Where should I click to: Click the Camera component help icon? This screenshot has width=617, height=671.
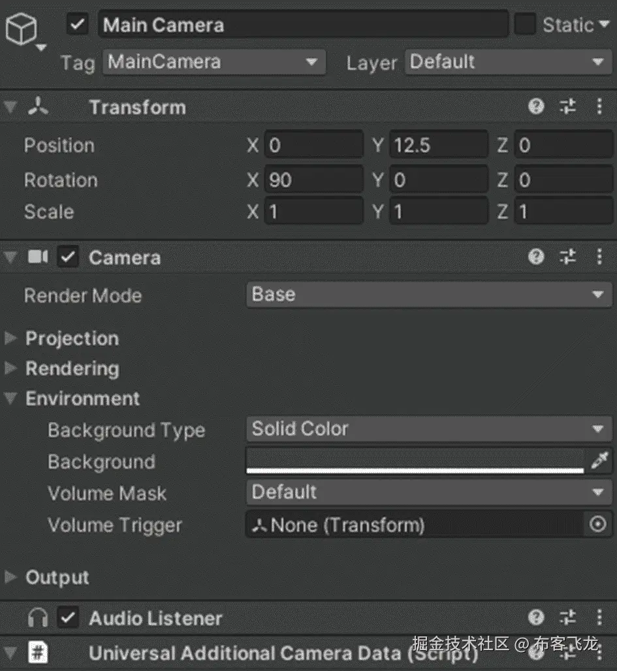coord(536,257)
